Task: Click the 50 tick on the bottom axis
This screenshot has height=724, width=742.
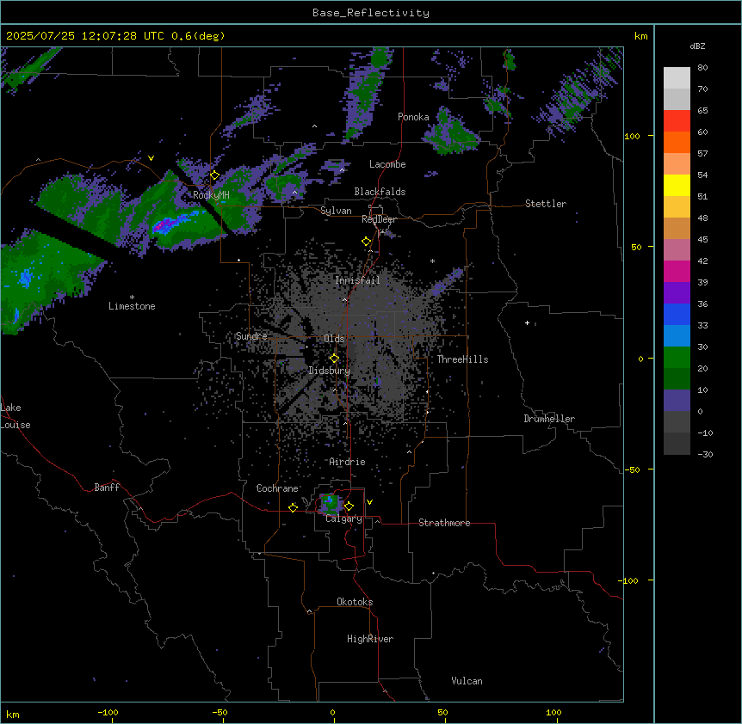Action: [442, 713]
